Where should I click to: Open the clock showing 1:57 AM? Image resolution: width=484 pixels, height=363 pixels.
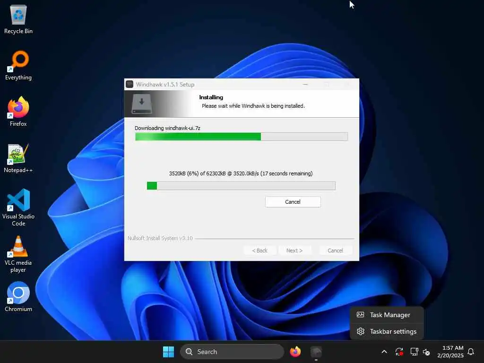[x=450, y=352]
